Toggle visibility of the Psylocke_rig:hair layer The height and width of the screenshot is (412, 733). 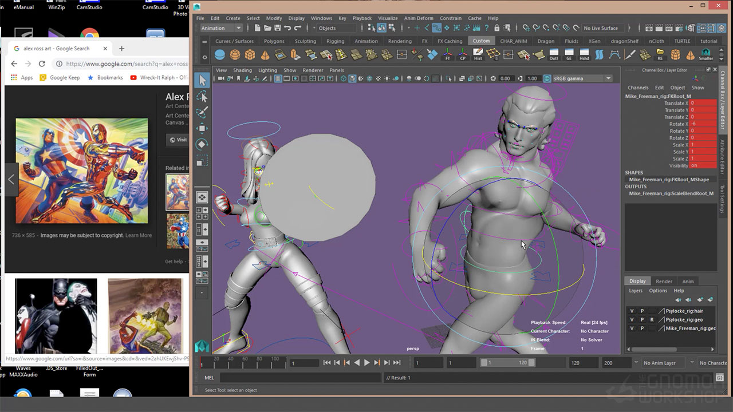tap(632, 311)
